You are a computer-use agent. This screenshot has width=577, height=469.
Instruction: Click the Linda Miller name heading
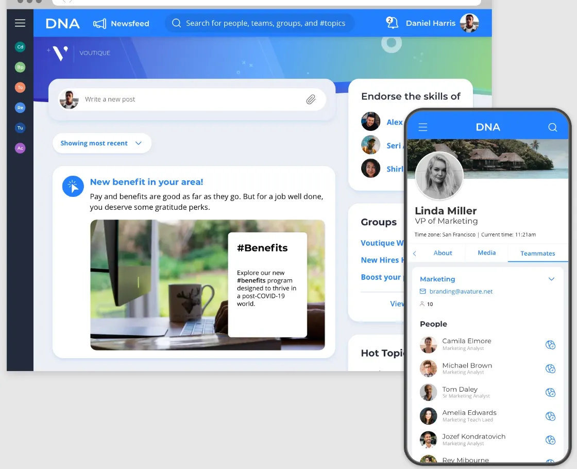pos(446,211)
